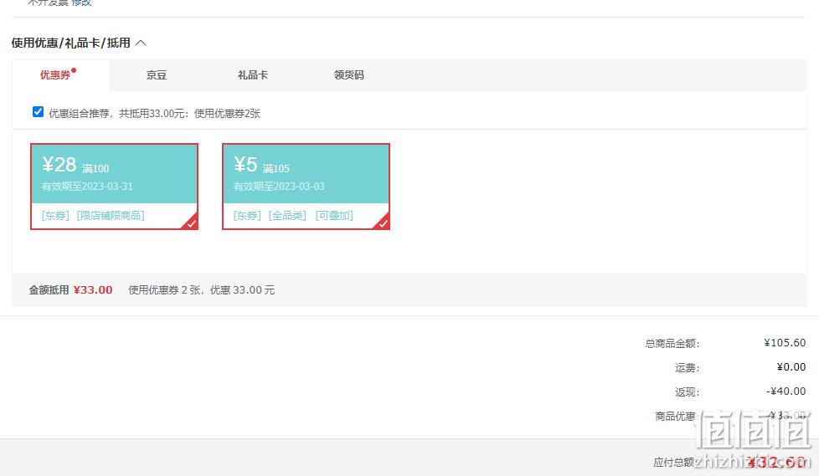Click the 使用优惠/礼品卡/抵用 heading text
Screen dimensions: 819x476
pyautogui.click(x=71, y=43)
